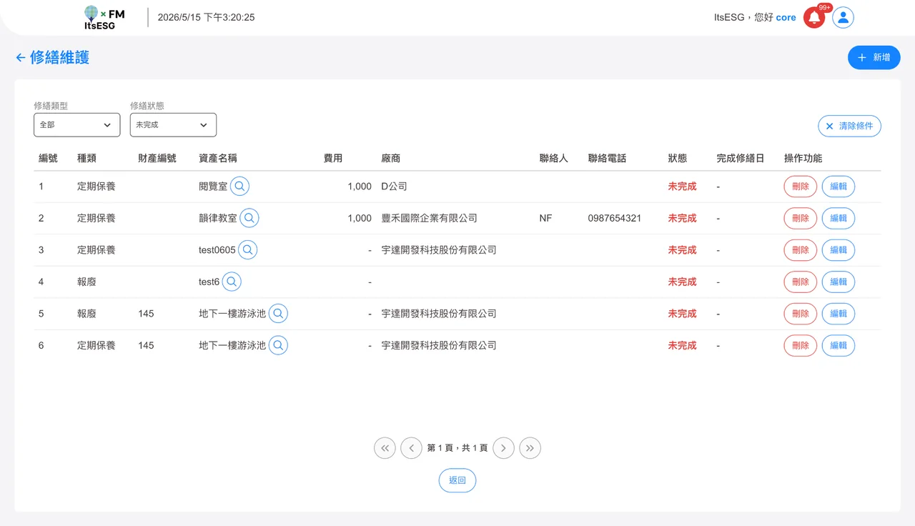Click the date time display
The height and width of the screenshot is (526, 915).
click(206, 17)
